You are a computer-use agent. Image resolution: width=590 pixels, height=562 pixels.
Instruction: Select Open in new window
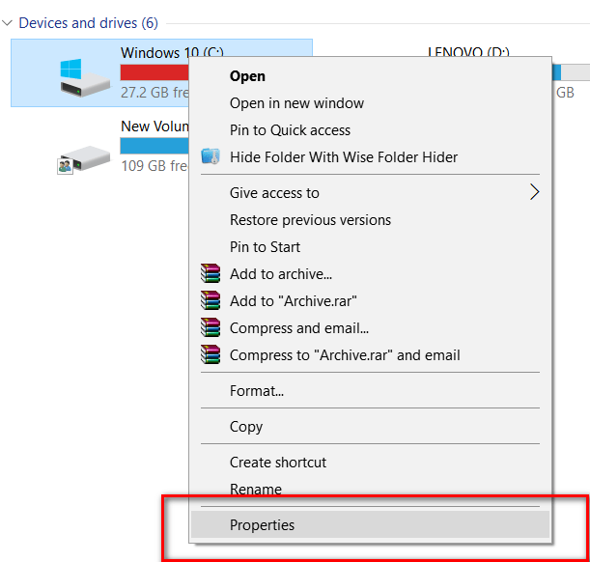click(370, 103)
